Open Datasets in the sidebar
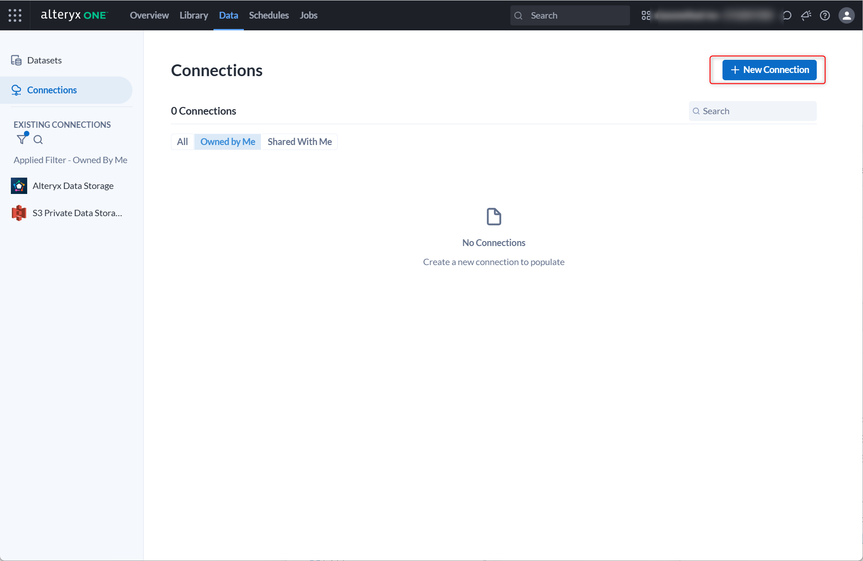 (x=66, y=60)
